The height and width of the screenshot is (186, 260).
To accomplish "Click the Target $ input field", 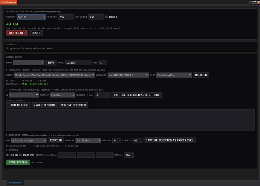I will click(x=66, y=17).
